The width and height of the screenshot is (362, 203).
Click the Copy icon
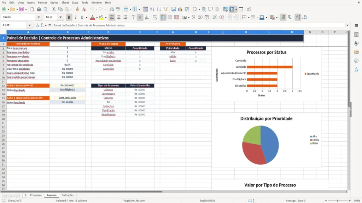click(60, 9)
